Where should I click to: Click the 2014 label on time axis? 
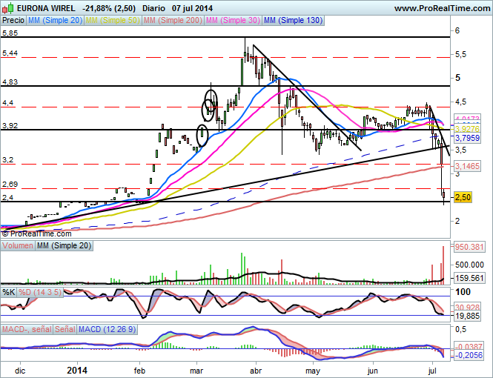click(77, 371)
